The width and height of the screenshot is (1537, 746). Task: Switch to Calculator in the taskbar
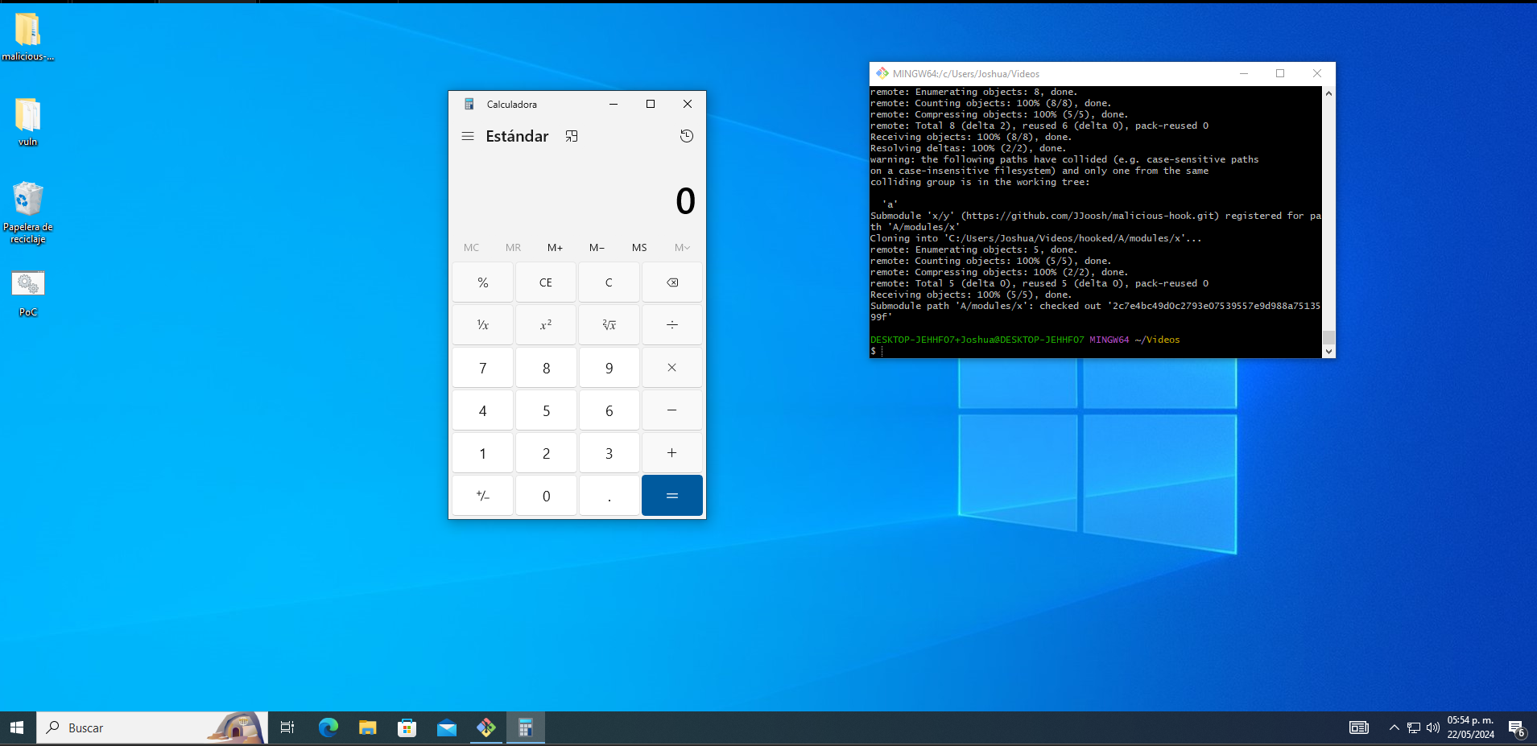click(x=526, y=728)
